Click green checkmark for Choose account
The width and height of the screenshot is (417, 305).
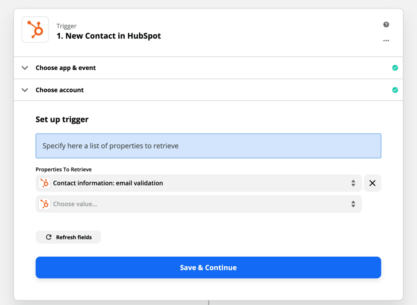(395, 90)
